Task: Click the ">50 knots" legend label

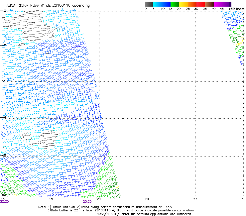Action: click(x=236, y=9)
